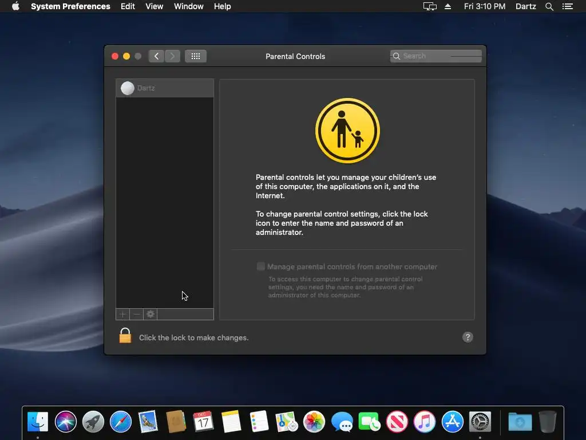The width and height of the screenshot is (586, 440).
Task: Open Photos pinwheel icon in Dock
Action: click(314, 422)
